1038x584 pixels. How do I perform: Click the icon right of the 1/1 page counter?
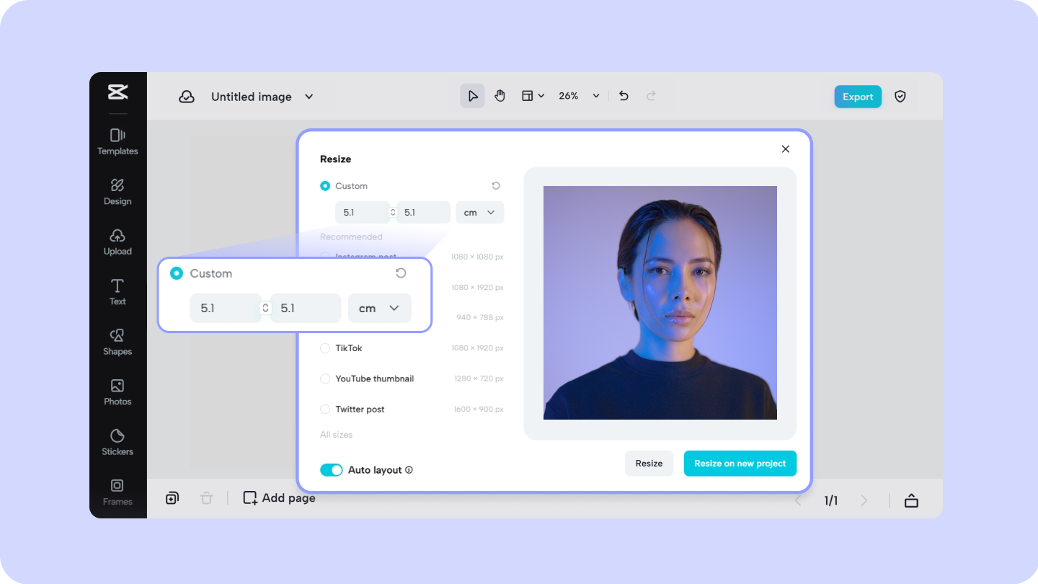click(x=911, y=500)
